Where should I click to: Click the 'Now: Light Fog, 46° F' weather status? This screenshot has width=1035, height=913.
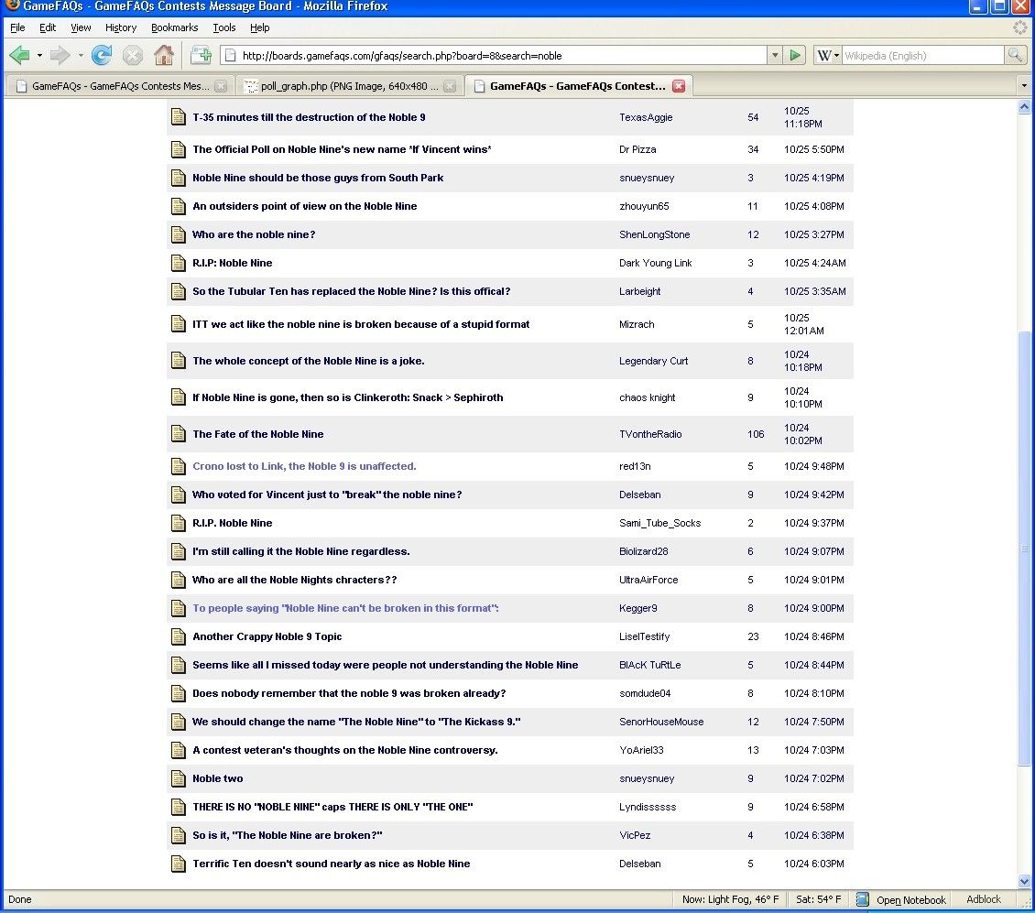click(730, 899)
